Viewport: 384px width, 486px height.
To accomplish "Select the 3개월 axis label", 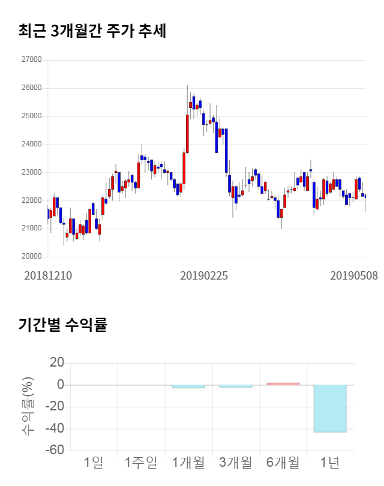I will click(x=236, y=463).
